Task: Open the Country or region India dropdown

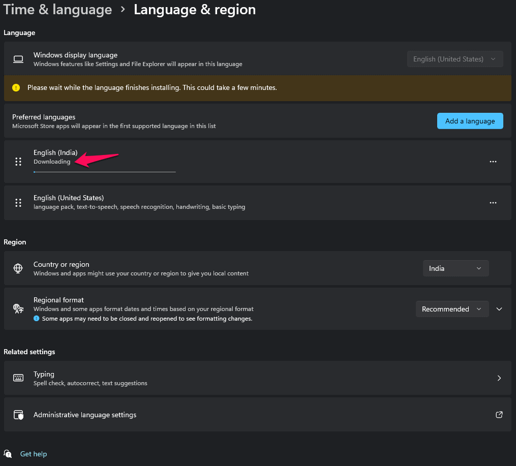Action: (456, 268)
